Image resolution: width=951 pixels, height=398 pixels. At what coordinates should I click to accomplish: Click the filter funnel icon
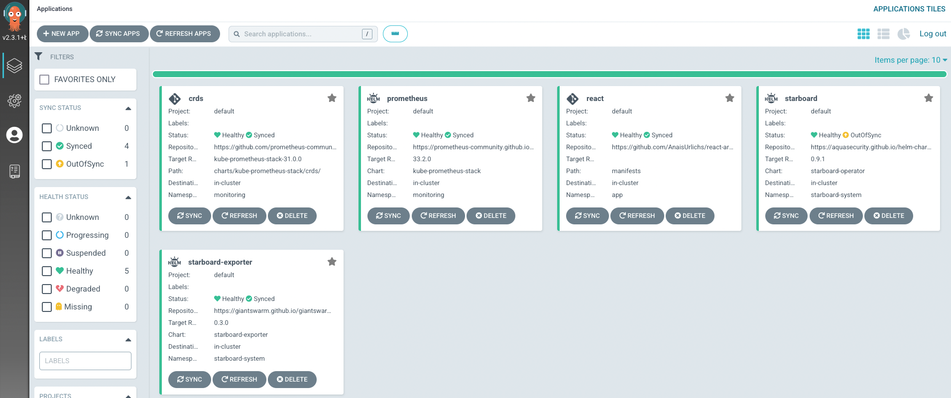[x=38, y=56]
